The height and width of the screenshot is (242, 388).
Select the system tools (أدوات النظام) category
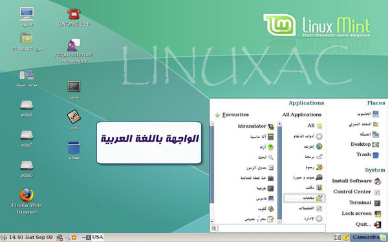308,136
